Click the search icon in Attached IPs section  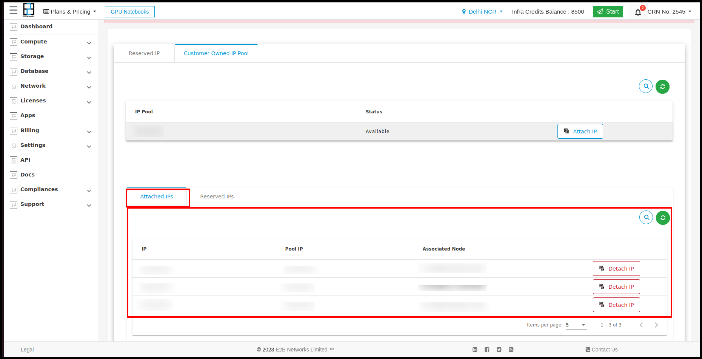point(646,217)
